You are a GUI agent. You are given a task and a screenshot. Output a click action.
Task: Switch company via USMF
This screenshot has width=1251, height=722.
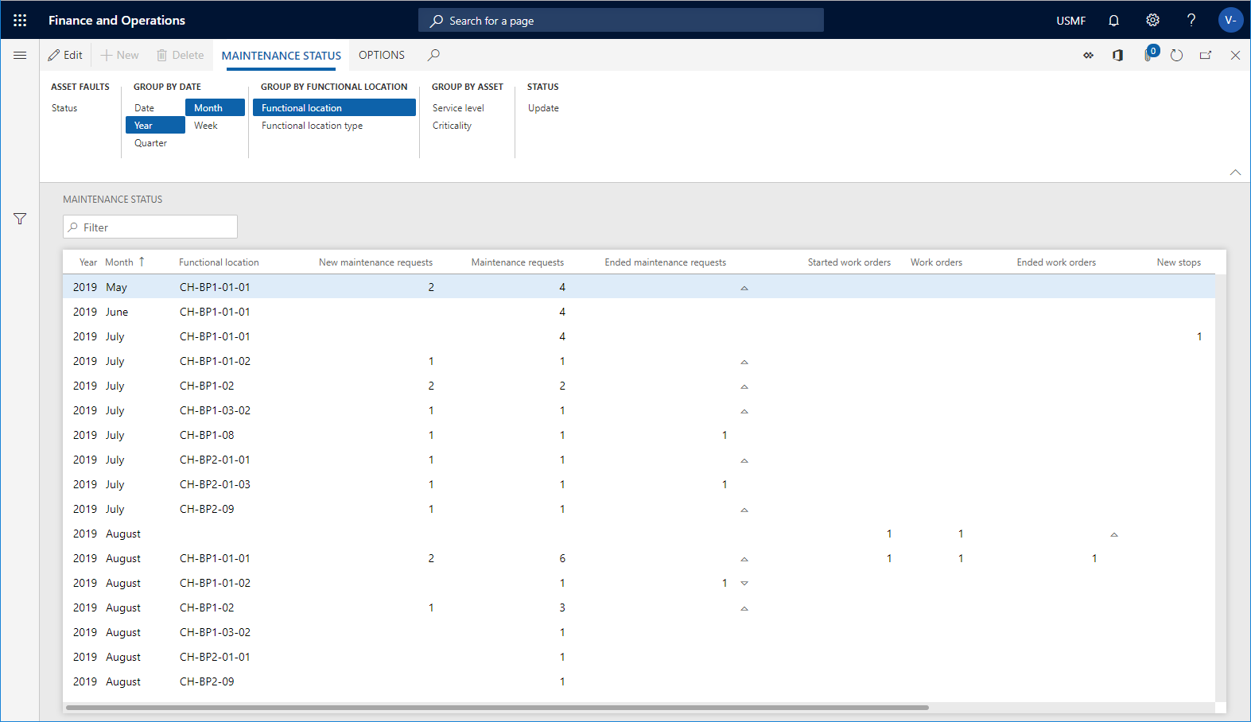click(x=1070, y=21)
